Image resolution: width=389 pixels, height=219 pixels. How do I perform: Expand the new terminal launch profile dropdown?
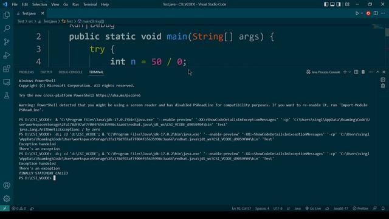(x=350, y=72)
